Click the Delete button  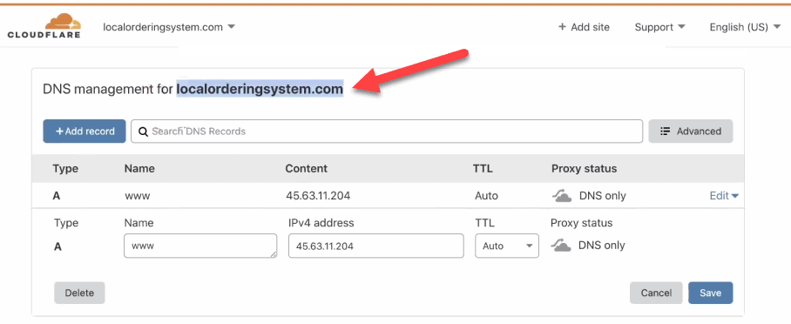click(79, 293)
